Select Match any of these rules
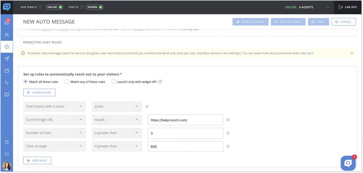The height and width of the screenshot is (173, 363). click(x=67, y=82)
